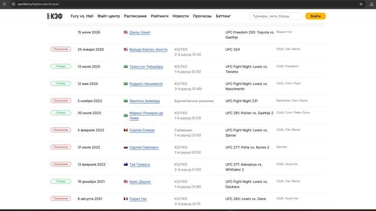Click win badge for 30 июля 2023 fight
The height and width of the screenshot is (211, 376).
point(61,113)
